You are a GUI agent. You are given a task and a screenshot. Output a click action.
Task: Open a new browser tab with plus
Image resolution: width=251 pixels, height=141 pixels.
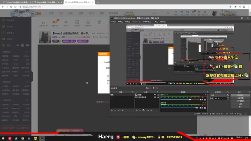[98, 2]
